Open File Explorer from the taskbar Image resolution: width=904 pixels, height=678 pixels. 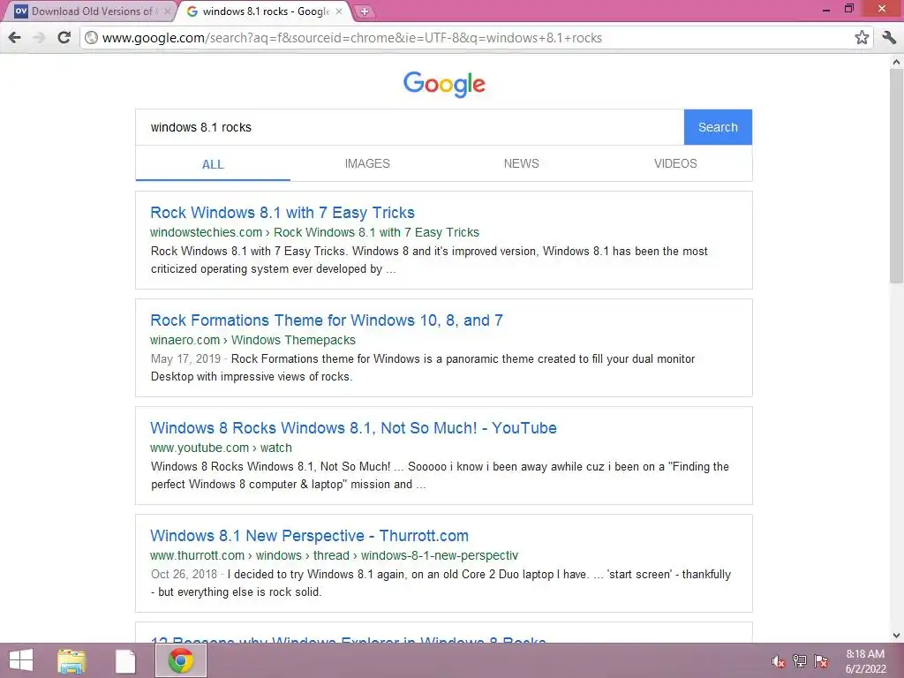72,660
